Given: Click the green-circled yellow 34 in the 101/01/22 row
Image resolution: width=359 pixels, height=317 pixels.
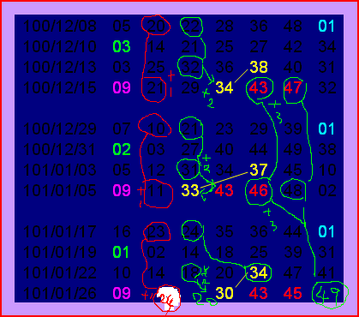Looking at the screenshot, I should (x=259, y=272).
